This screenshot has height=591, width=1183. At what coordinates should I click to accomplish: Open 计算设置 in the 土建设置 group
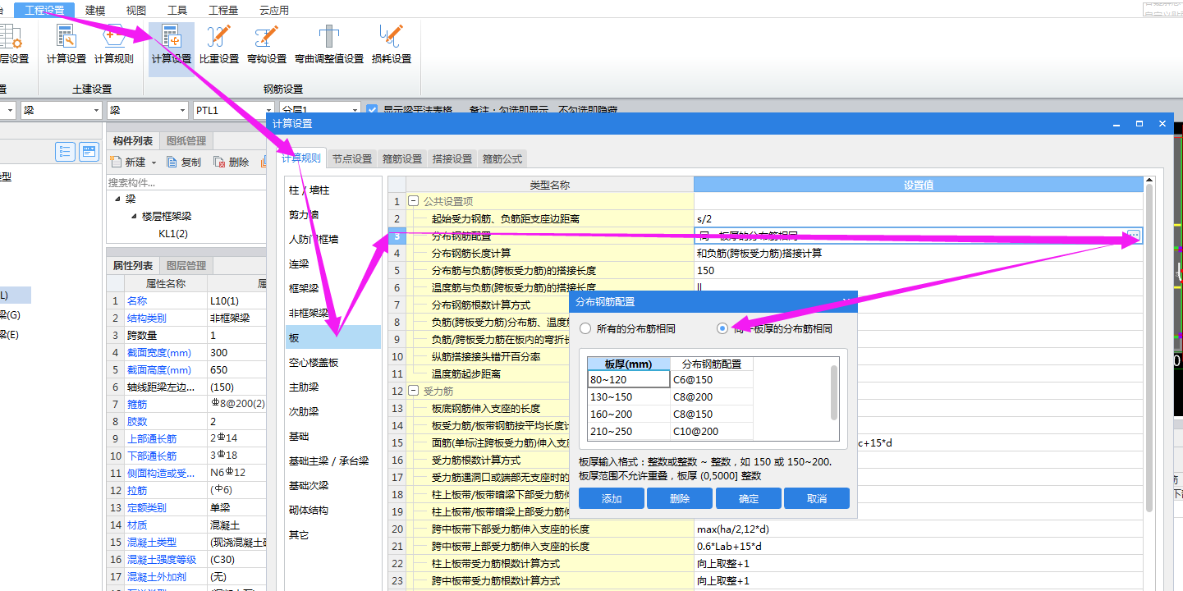point(66,45)
